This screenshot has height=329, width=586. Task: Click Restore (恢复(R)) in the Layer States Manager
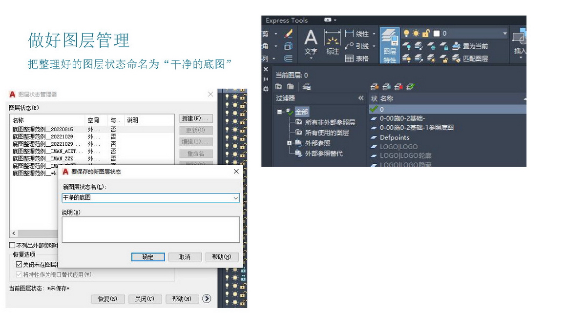(x=108, y=299)
